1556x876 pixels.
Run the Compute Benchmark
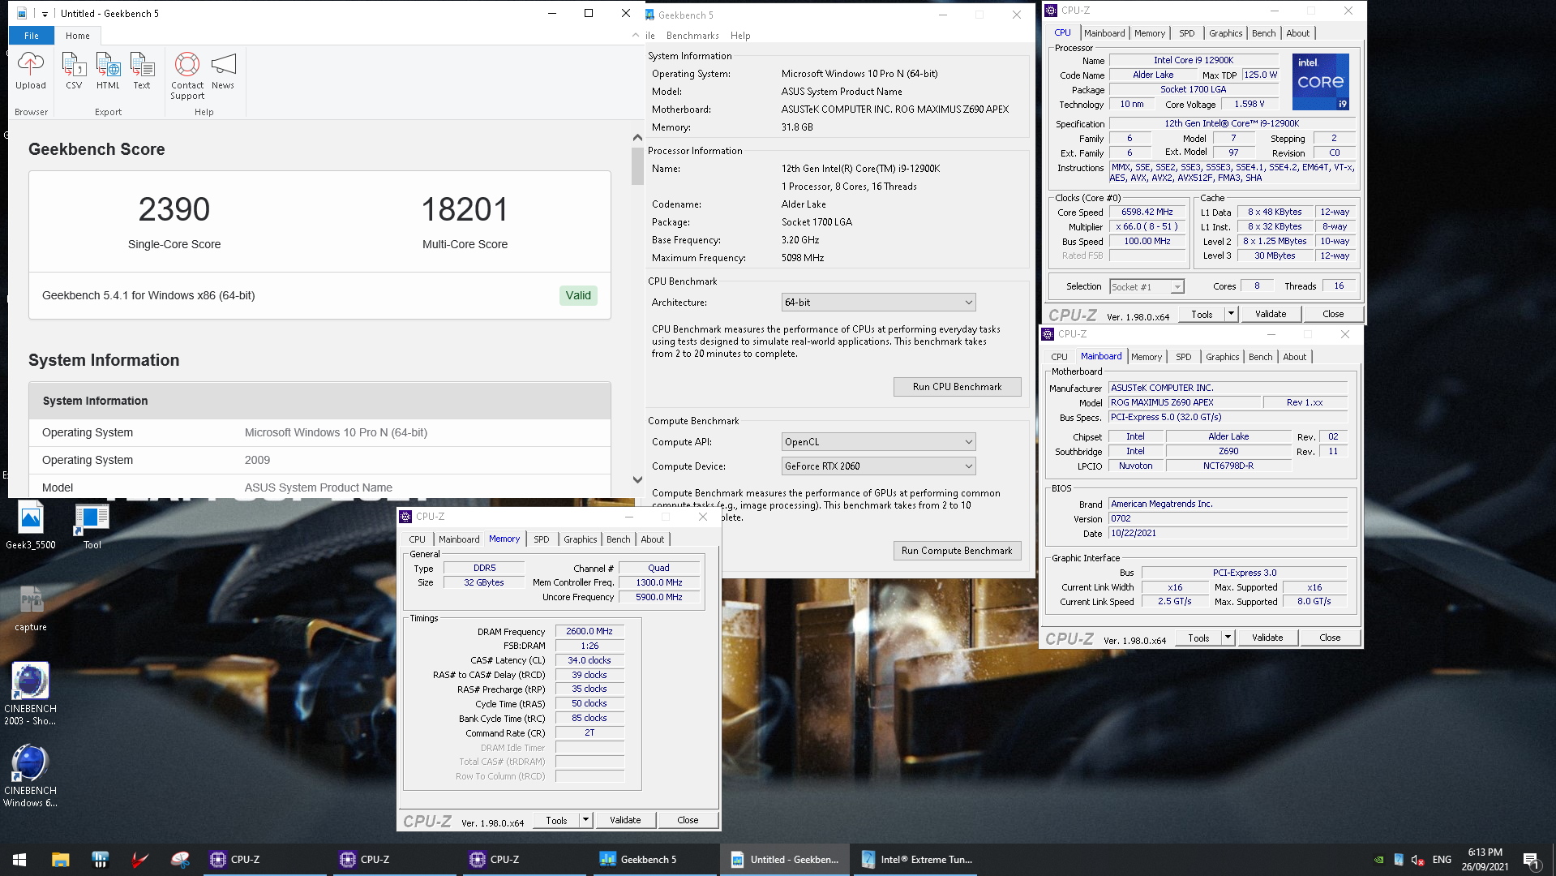tap(957, 551)
